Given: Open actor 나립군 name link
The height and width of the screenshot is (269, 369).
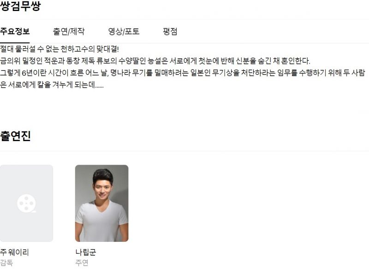Looking at the screenshot, I should tap(86, 252).
